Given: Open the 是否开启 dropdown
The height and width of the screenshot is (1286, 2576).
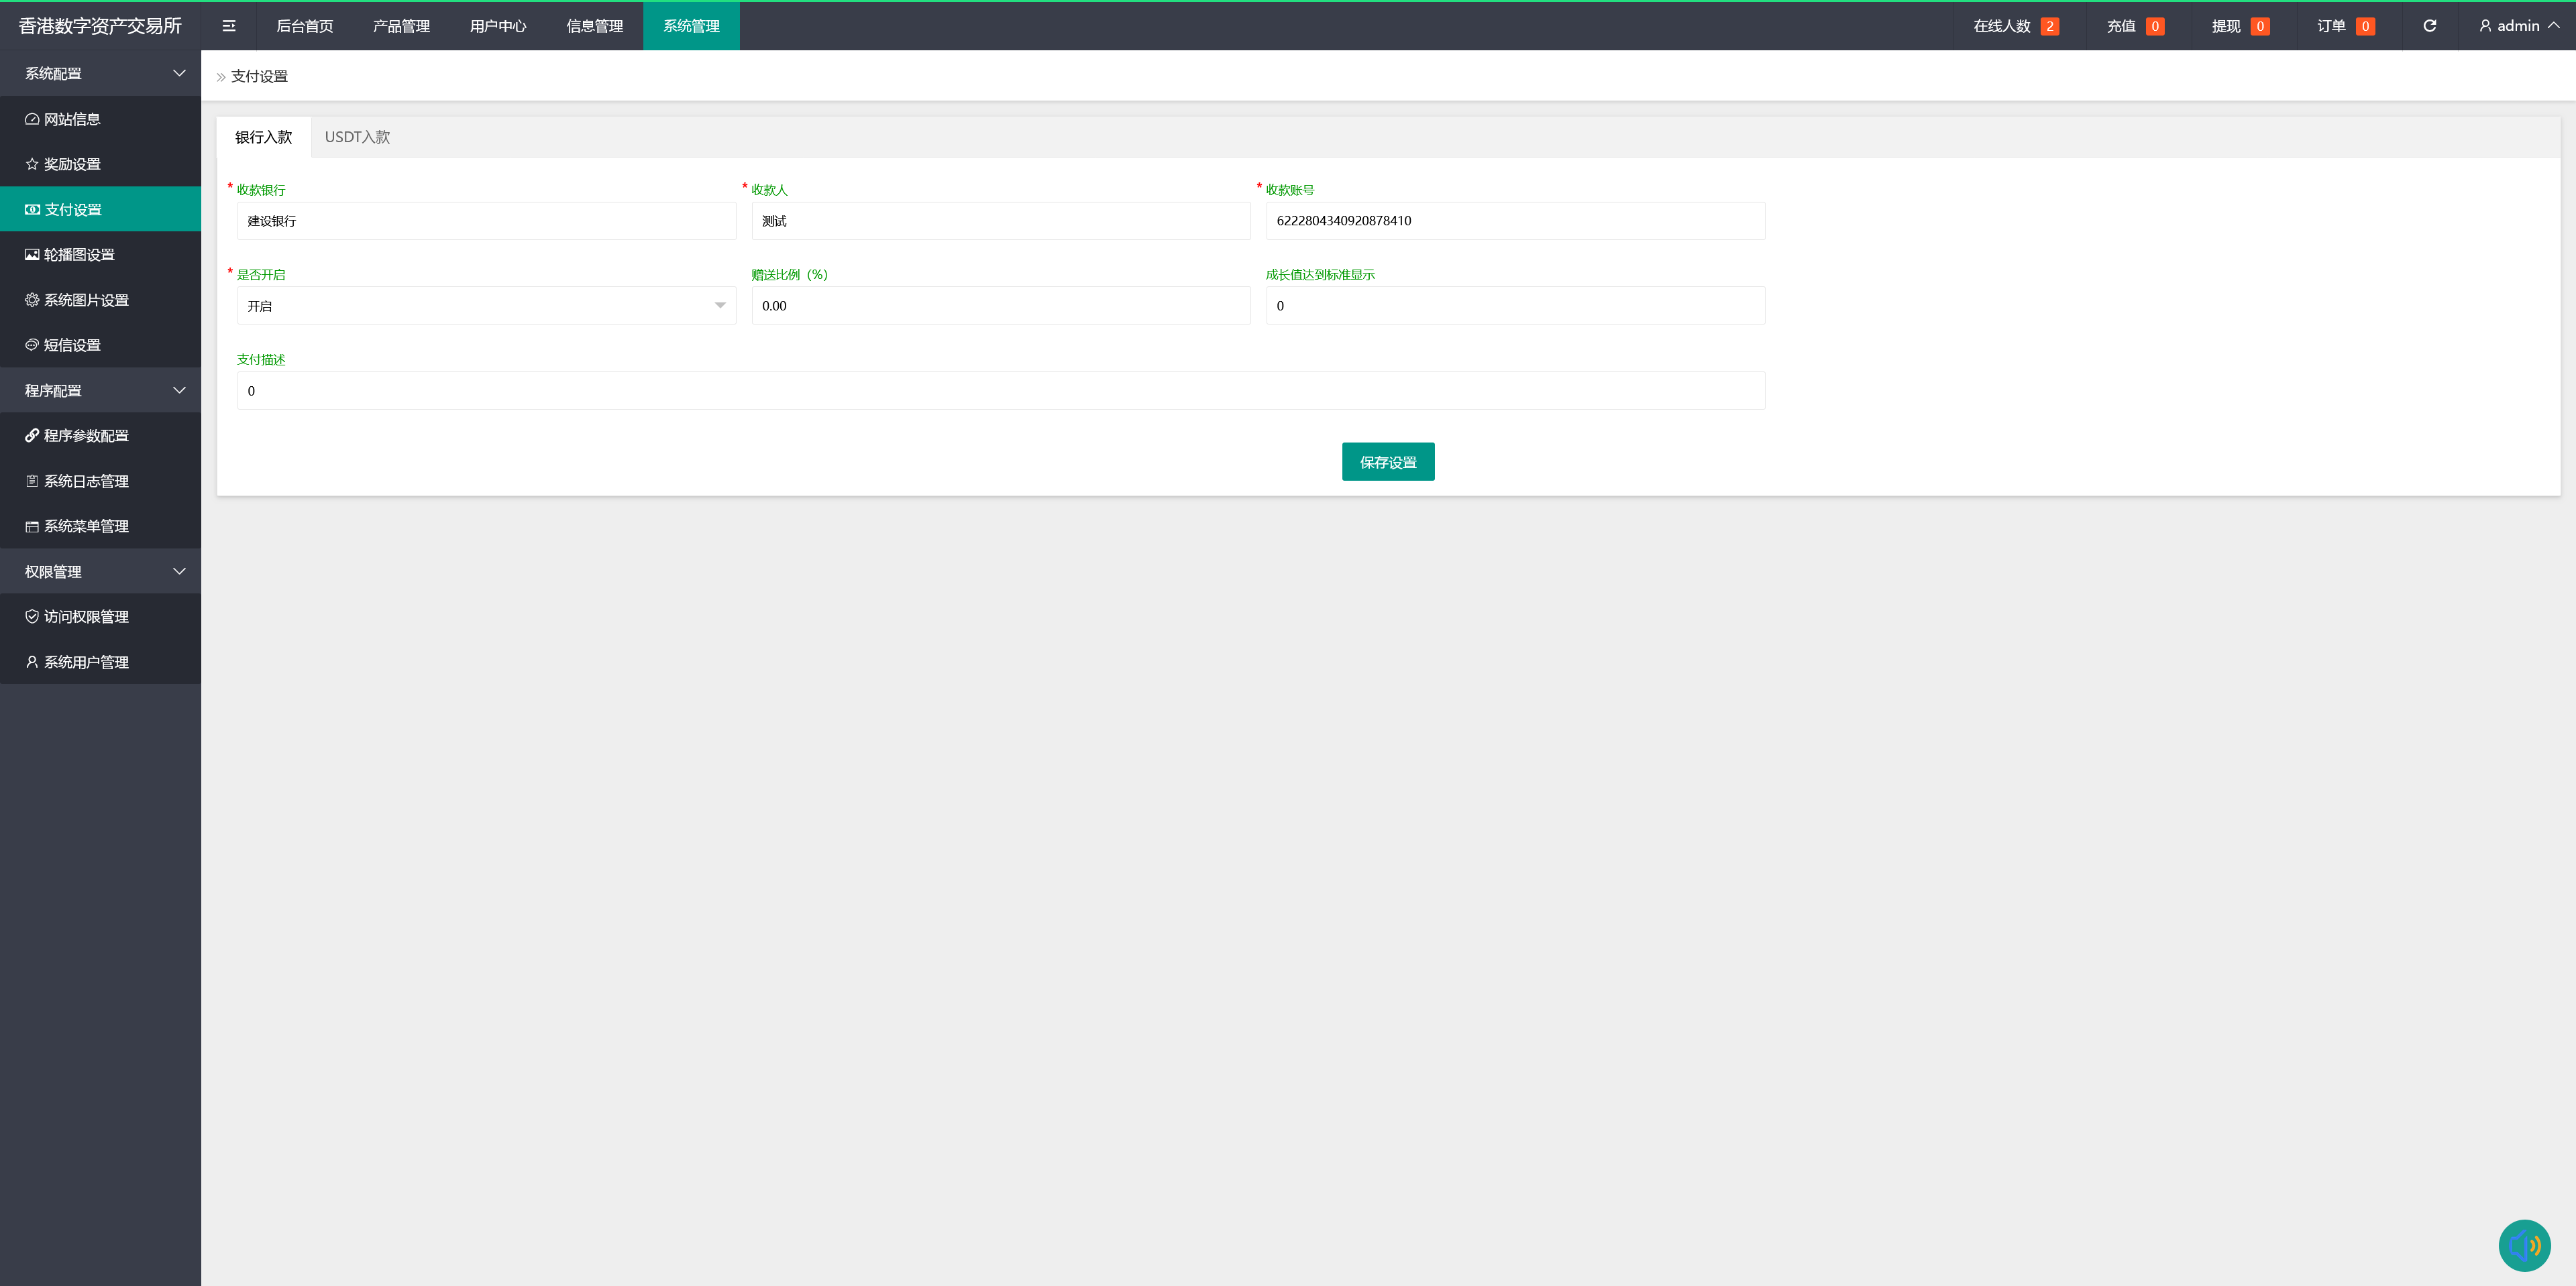Looking at the screenshot, I should (x=486, y=306).
